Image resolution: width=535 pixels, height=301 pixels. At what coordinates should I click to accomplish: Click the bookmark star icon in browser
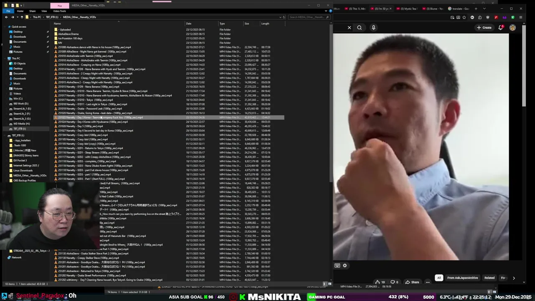point(464,18)
